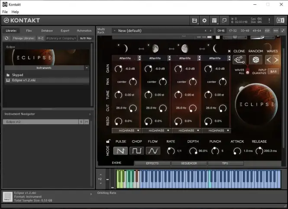Click the Skypad folder icon

[8, 75]
